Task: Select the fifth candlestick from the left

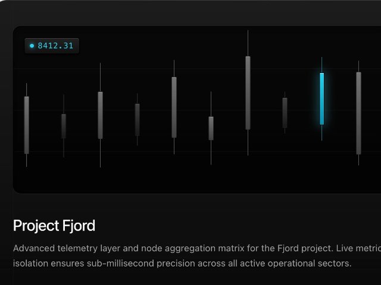Action: [x=174, y=107]
